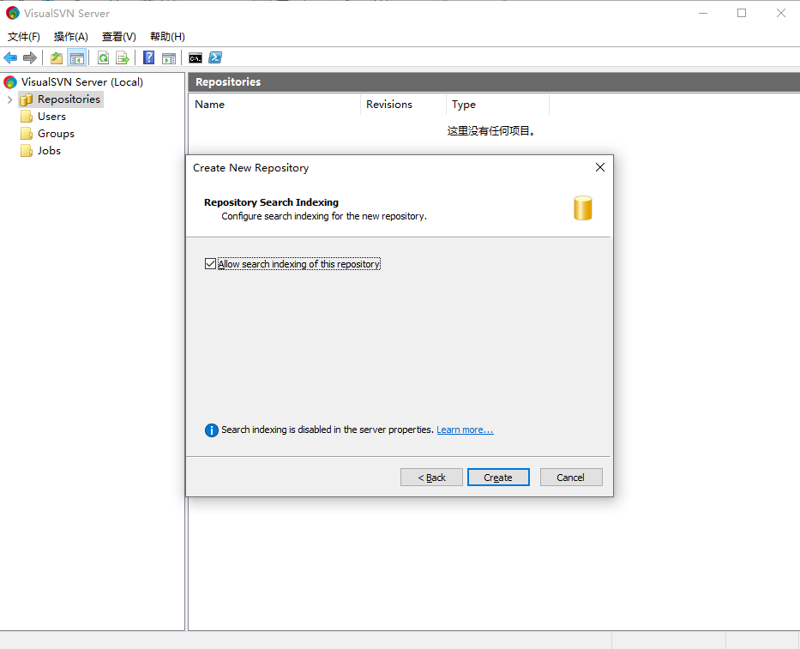Toggle Show/Hide Console Tree toolbar icon

click(x=77, y=58)
